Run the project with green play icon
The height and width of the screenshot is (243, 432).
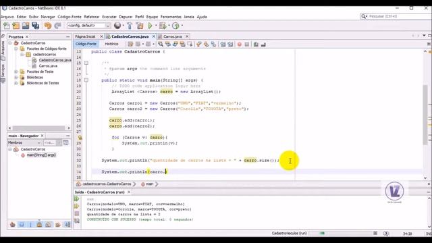coord(150,26)
